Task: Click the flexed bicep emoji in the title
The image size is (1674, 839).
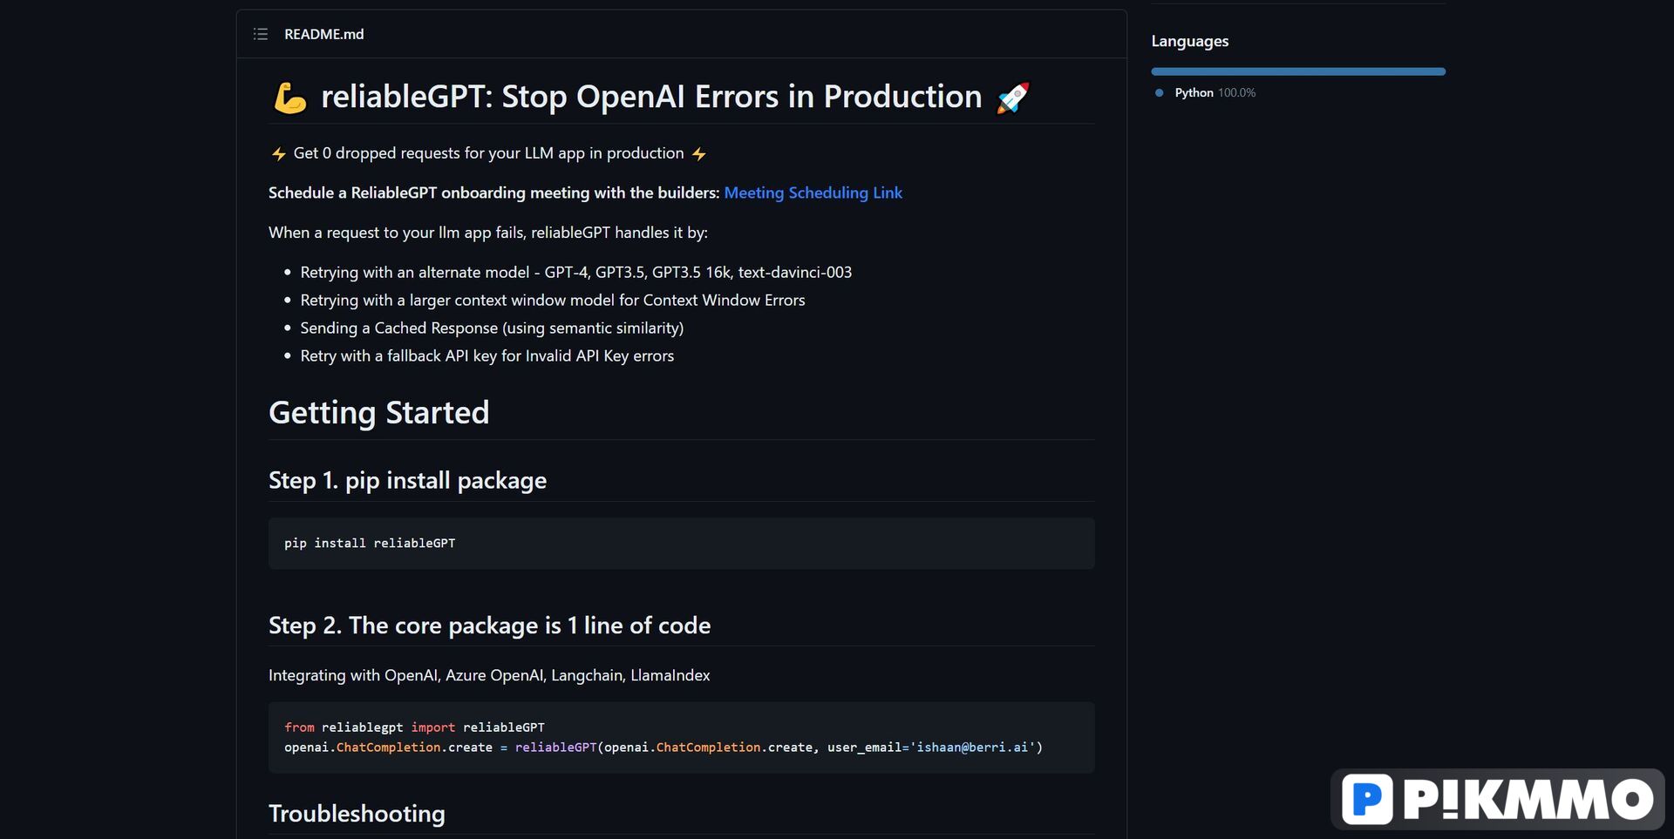Action: tap(290, 98)
